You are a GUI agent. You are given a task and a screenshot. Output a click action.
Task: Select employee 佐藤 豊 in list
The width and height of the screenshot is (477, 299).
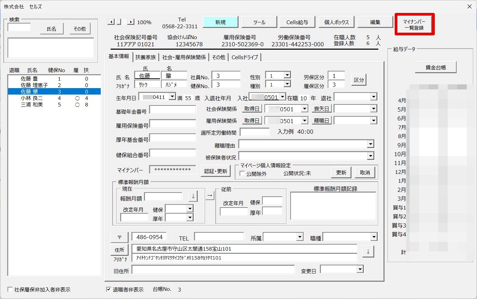54,79
